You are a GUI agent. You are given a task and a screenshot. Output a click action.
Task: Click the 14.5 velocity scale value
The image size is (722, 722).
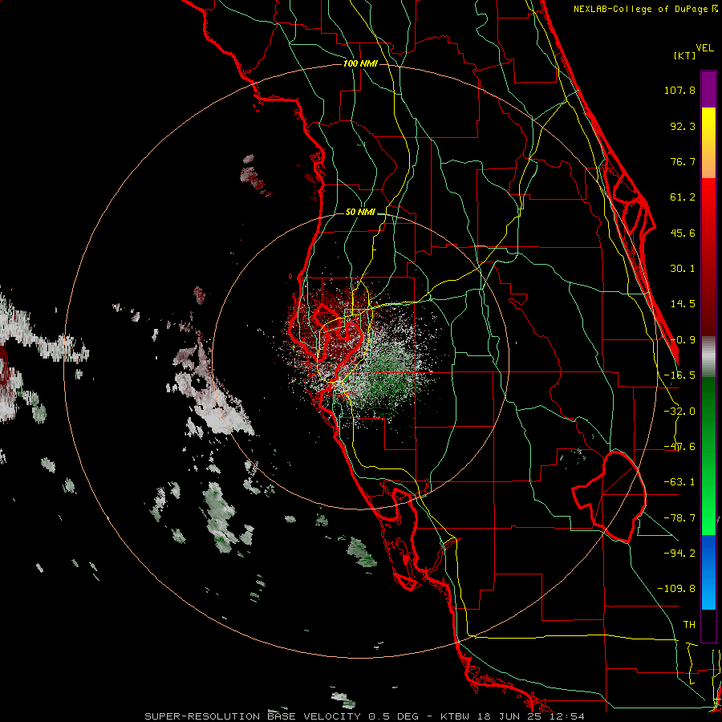(x=683, y=304)
